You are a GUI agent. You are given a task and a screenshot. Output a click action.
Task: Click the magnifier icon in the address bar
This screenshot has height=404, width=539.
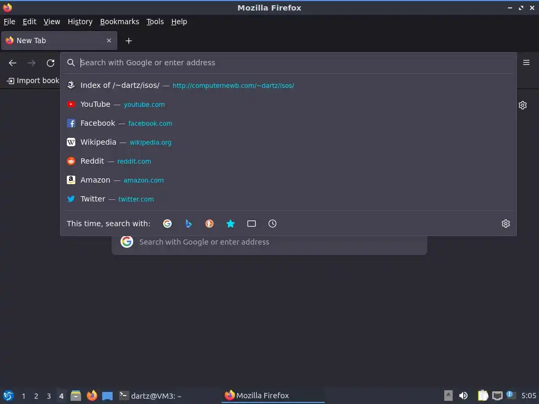[71, 63]
